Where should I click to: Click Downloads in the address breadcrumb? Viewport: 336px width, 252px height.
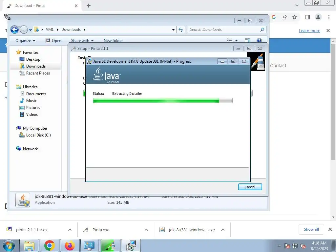(71, 30)
